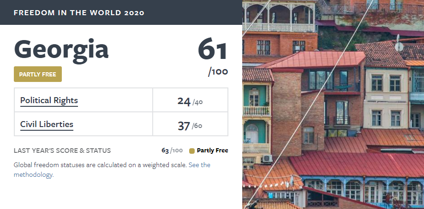The image size is (424, 209).
Task: Click the gold dot beside Partly Free
Action: pos(192,151)
